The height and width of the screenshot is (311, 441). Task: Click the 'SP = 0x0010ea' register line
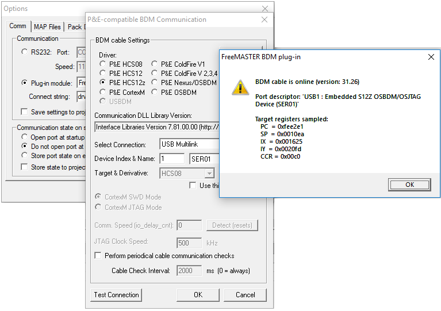coord(282,134)
